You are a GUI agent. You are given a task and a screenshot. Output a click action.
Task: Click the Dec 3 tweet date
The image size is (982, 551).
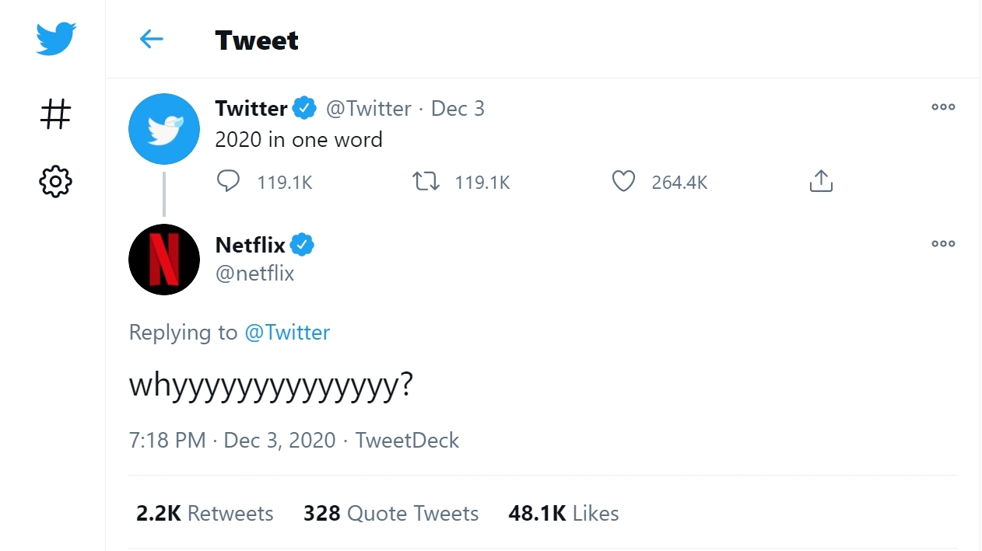458,109
